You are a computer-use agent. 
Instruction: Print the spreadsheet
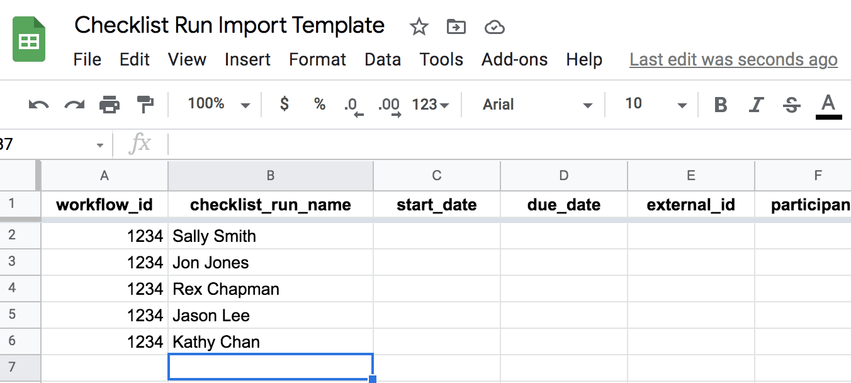(x=110, y=105)
